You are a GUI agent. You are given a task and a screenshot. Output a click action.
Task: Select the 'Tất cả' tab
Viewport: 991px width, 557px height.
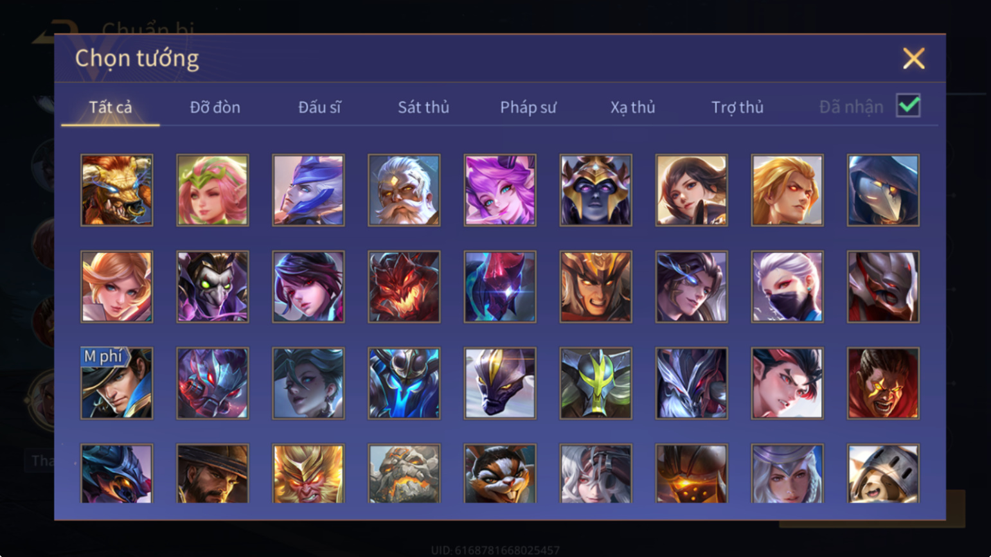click(x=111, y=107)
